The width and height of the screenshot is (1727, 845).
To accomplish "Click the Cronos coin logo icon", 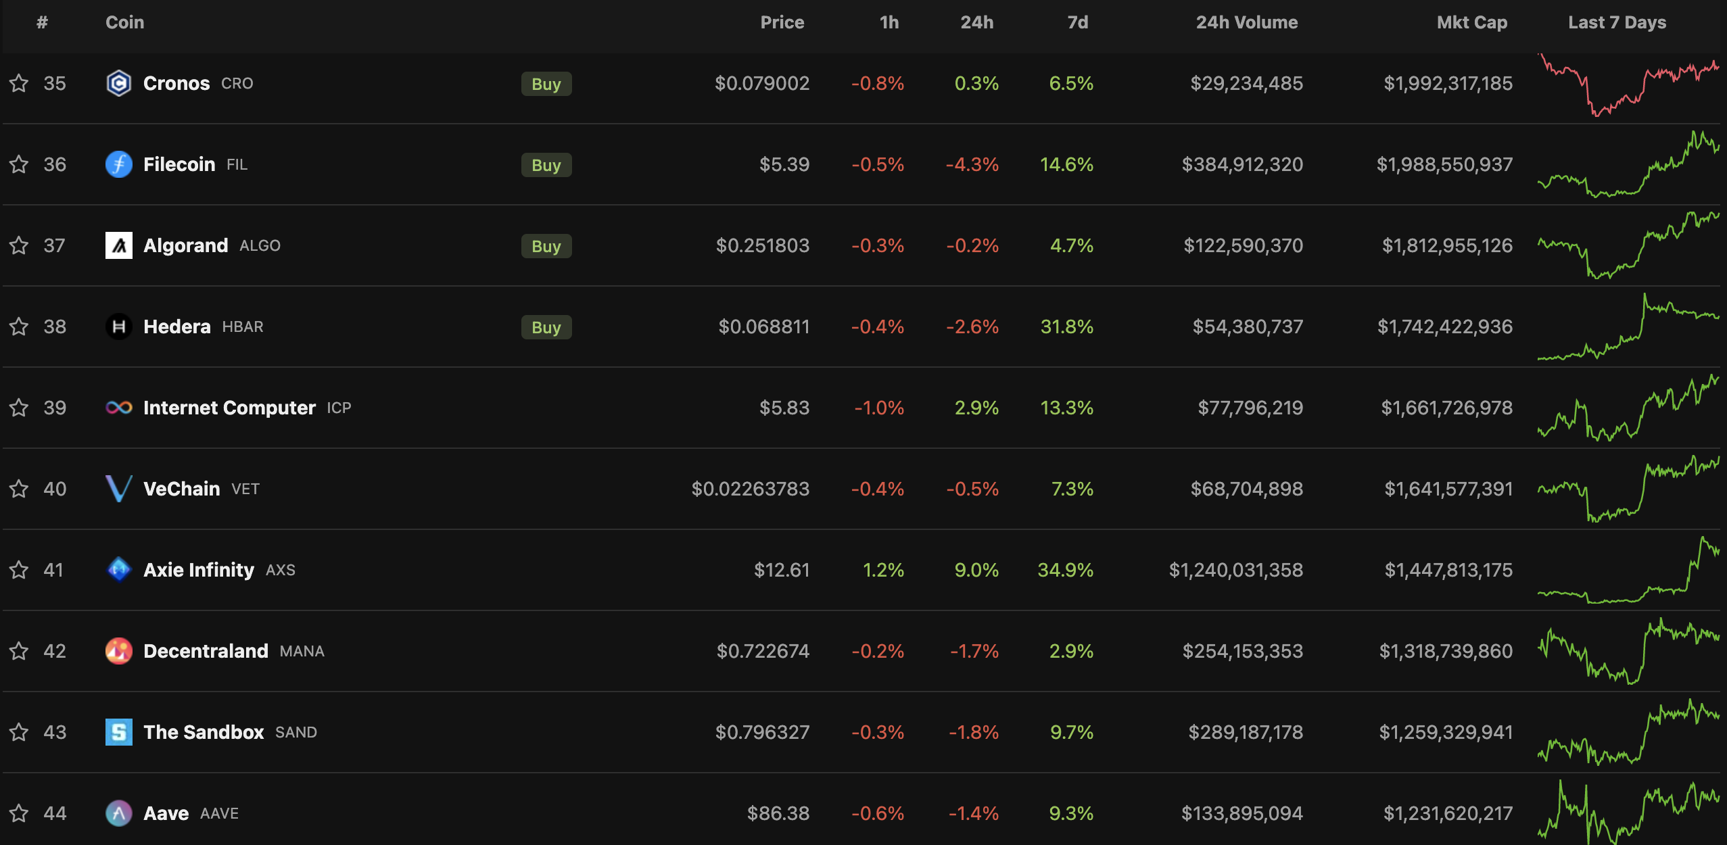I will [x=119, y=83].
